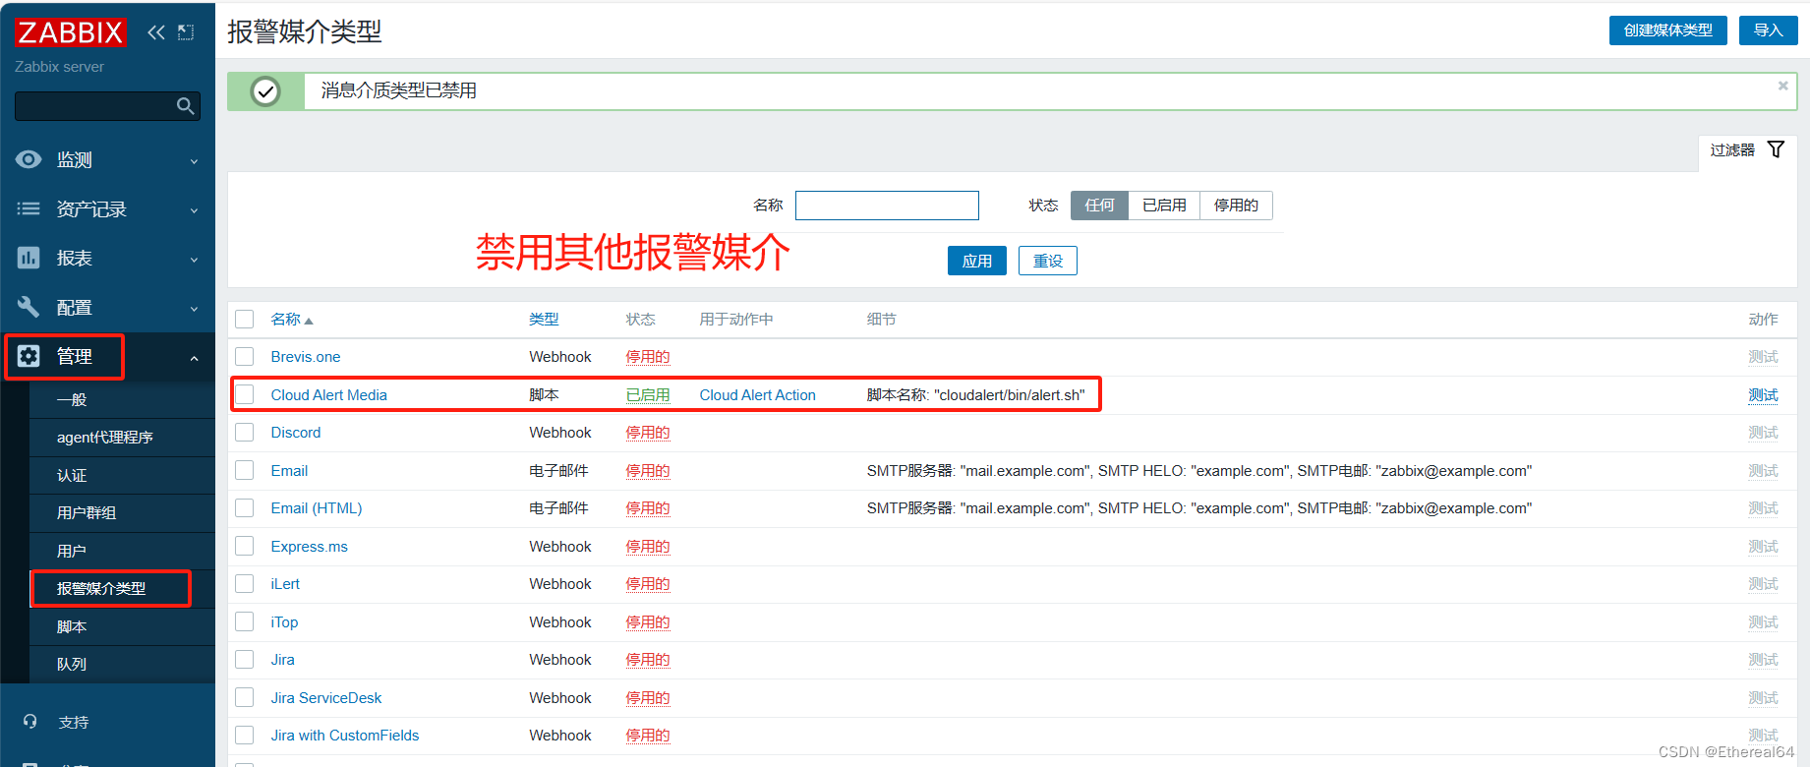Check the Brevis.one row checkbox
The image size is (1810, 767).
245,356
